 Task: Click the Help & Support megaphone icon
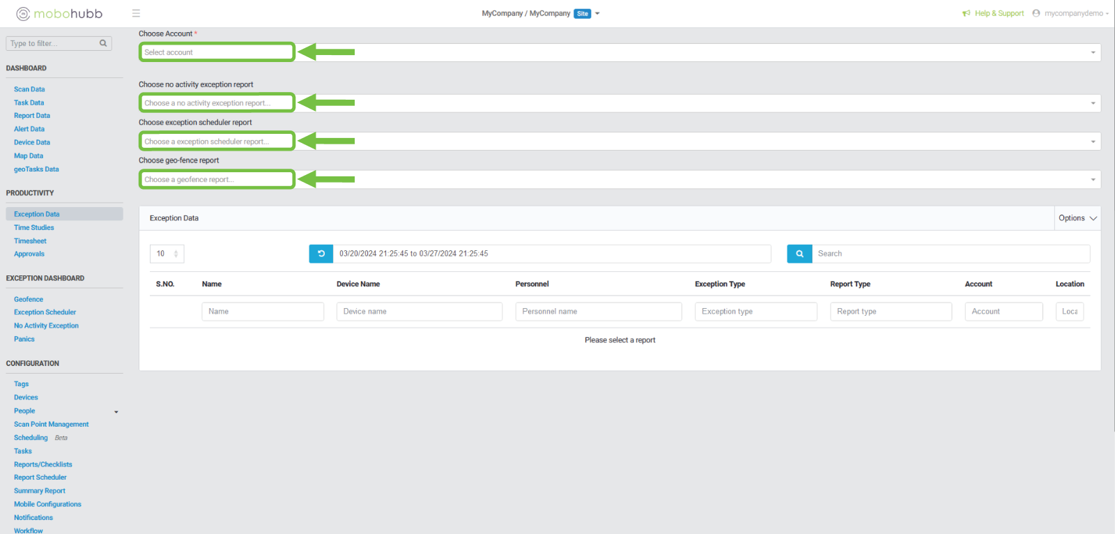click(x=966, y=13)
